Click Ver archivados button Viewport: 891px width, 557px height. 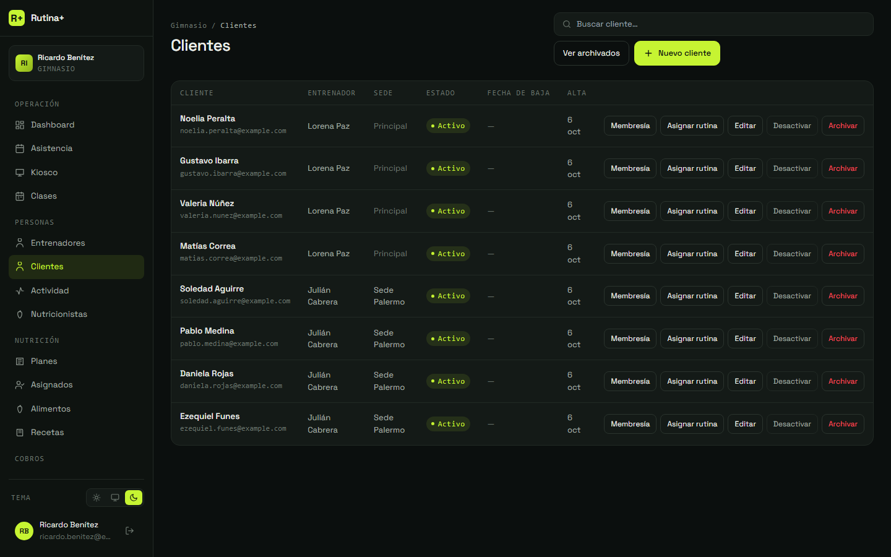(x=592, y=53)
